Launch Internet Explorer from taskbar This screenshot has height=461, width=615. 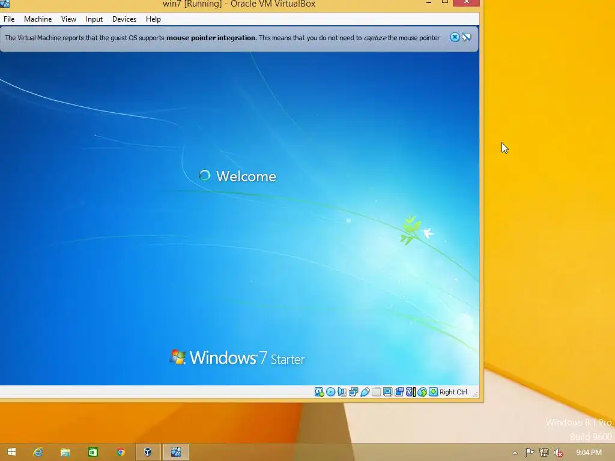click(x=38, y=452)
